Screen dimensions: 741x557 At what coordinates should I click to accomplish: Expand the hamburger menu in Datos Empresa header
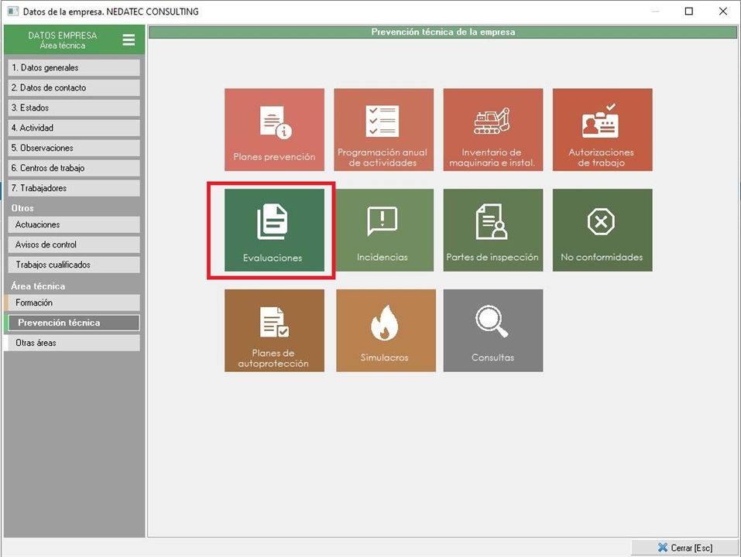point(129,40)
